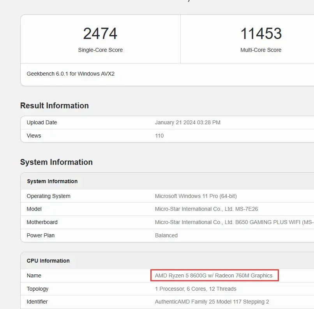
Task: Click the Geekbench 6.0.1 for Windows AVX2 text
Action: (x=71, y=74)
